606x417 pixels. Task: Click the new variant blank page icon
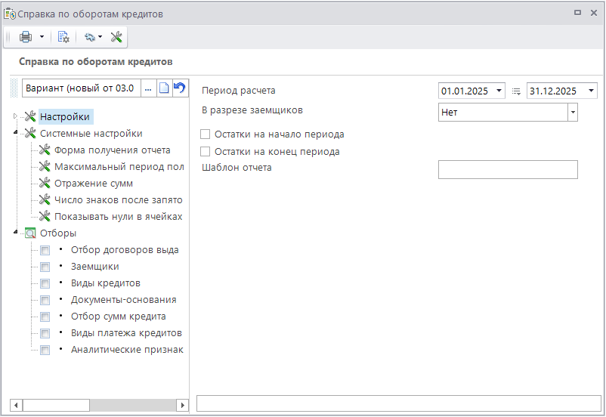pyautogui.click(x=163, y=88)
